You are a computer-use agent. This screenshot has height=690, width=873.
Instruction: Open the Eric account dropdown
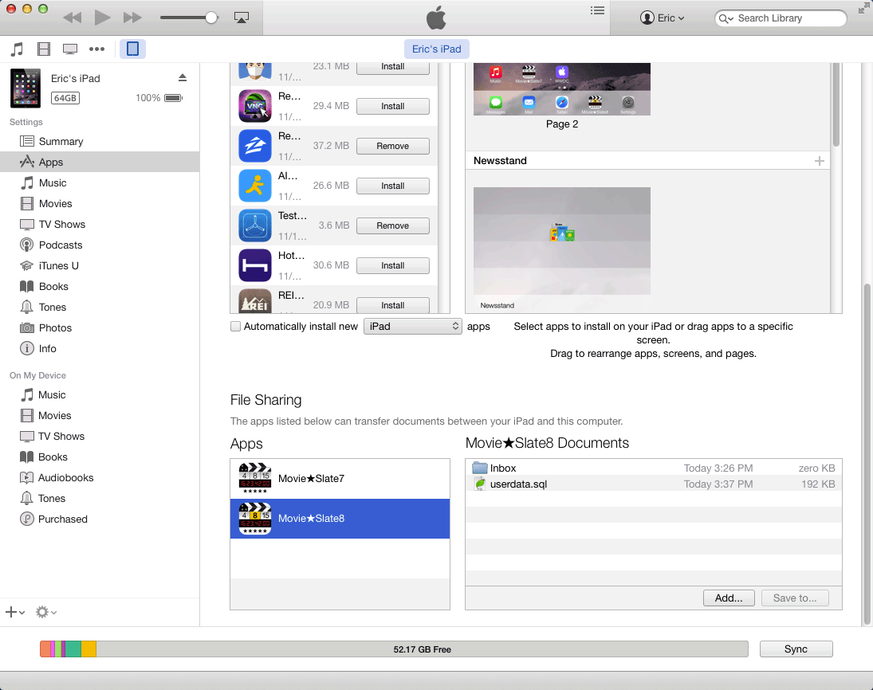[662, 18]
